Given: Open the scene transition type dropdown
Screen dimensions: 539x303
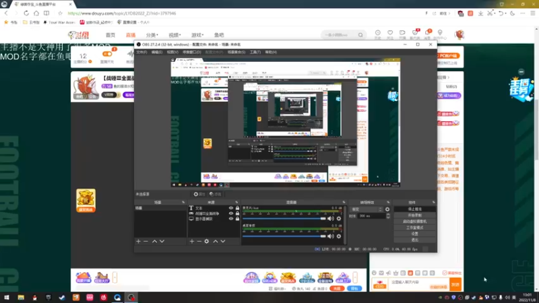Looking at the screenshot, I should (x=367, y=209).
